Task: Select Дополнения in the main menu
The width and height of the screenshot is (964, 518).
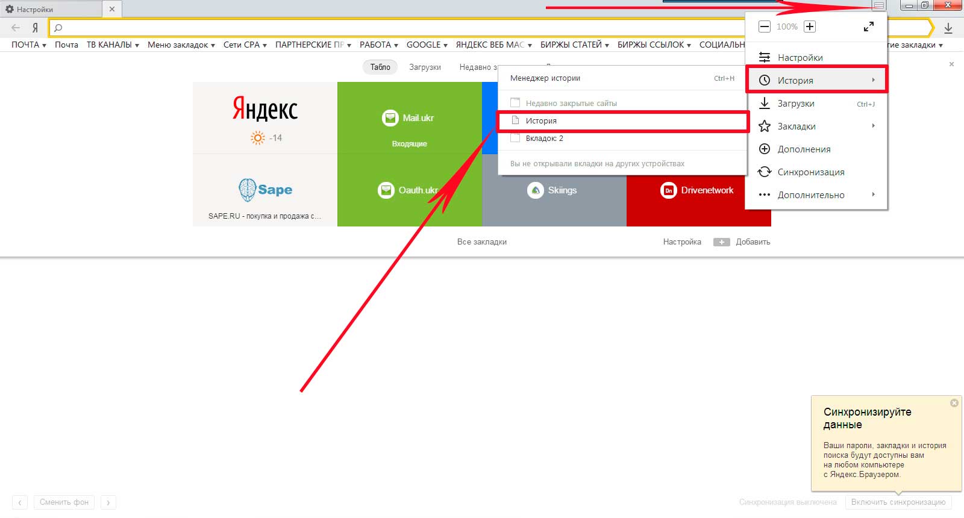Action: [x=816, y=149]
